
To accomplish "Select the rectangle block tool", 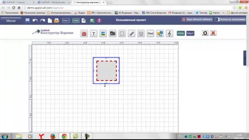I will point(122,33).
